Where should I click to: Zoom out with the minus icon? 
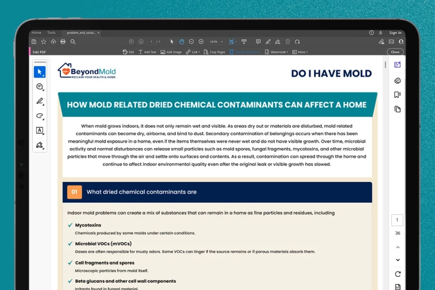(x=191, y=42)
